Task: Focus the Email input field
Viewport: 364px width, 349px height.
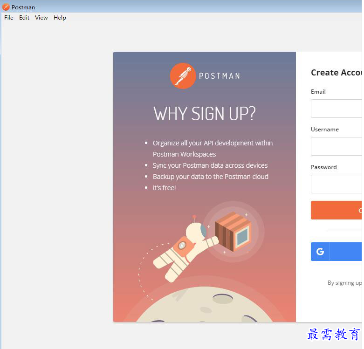Action: pos(337,109)
